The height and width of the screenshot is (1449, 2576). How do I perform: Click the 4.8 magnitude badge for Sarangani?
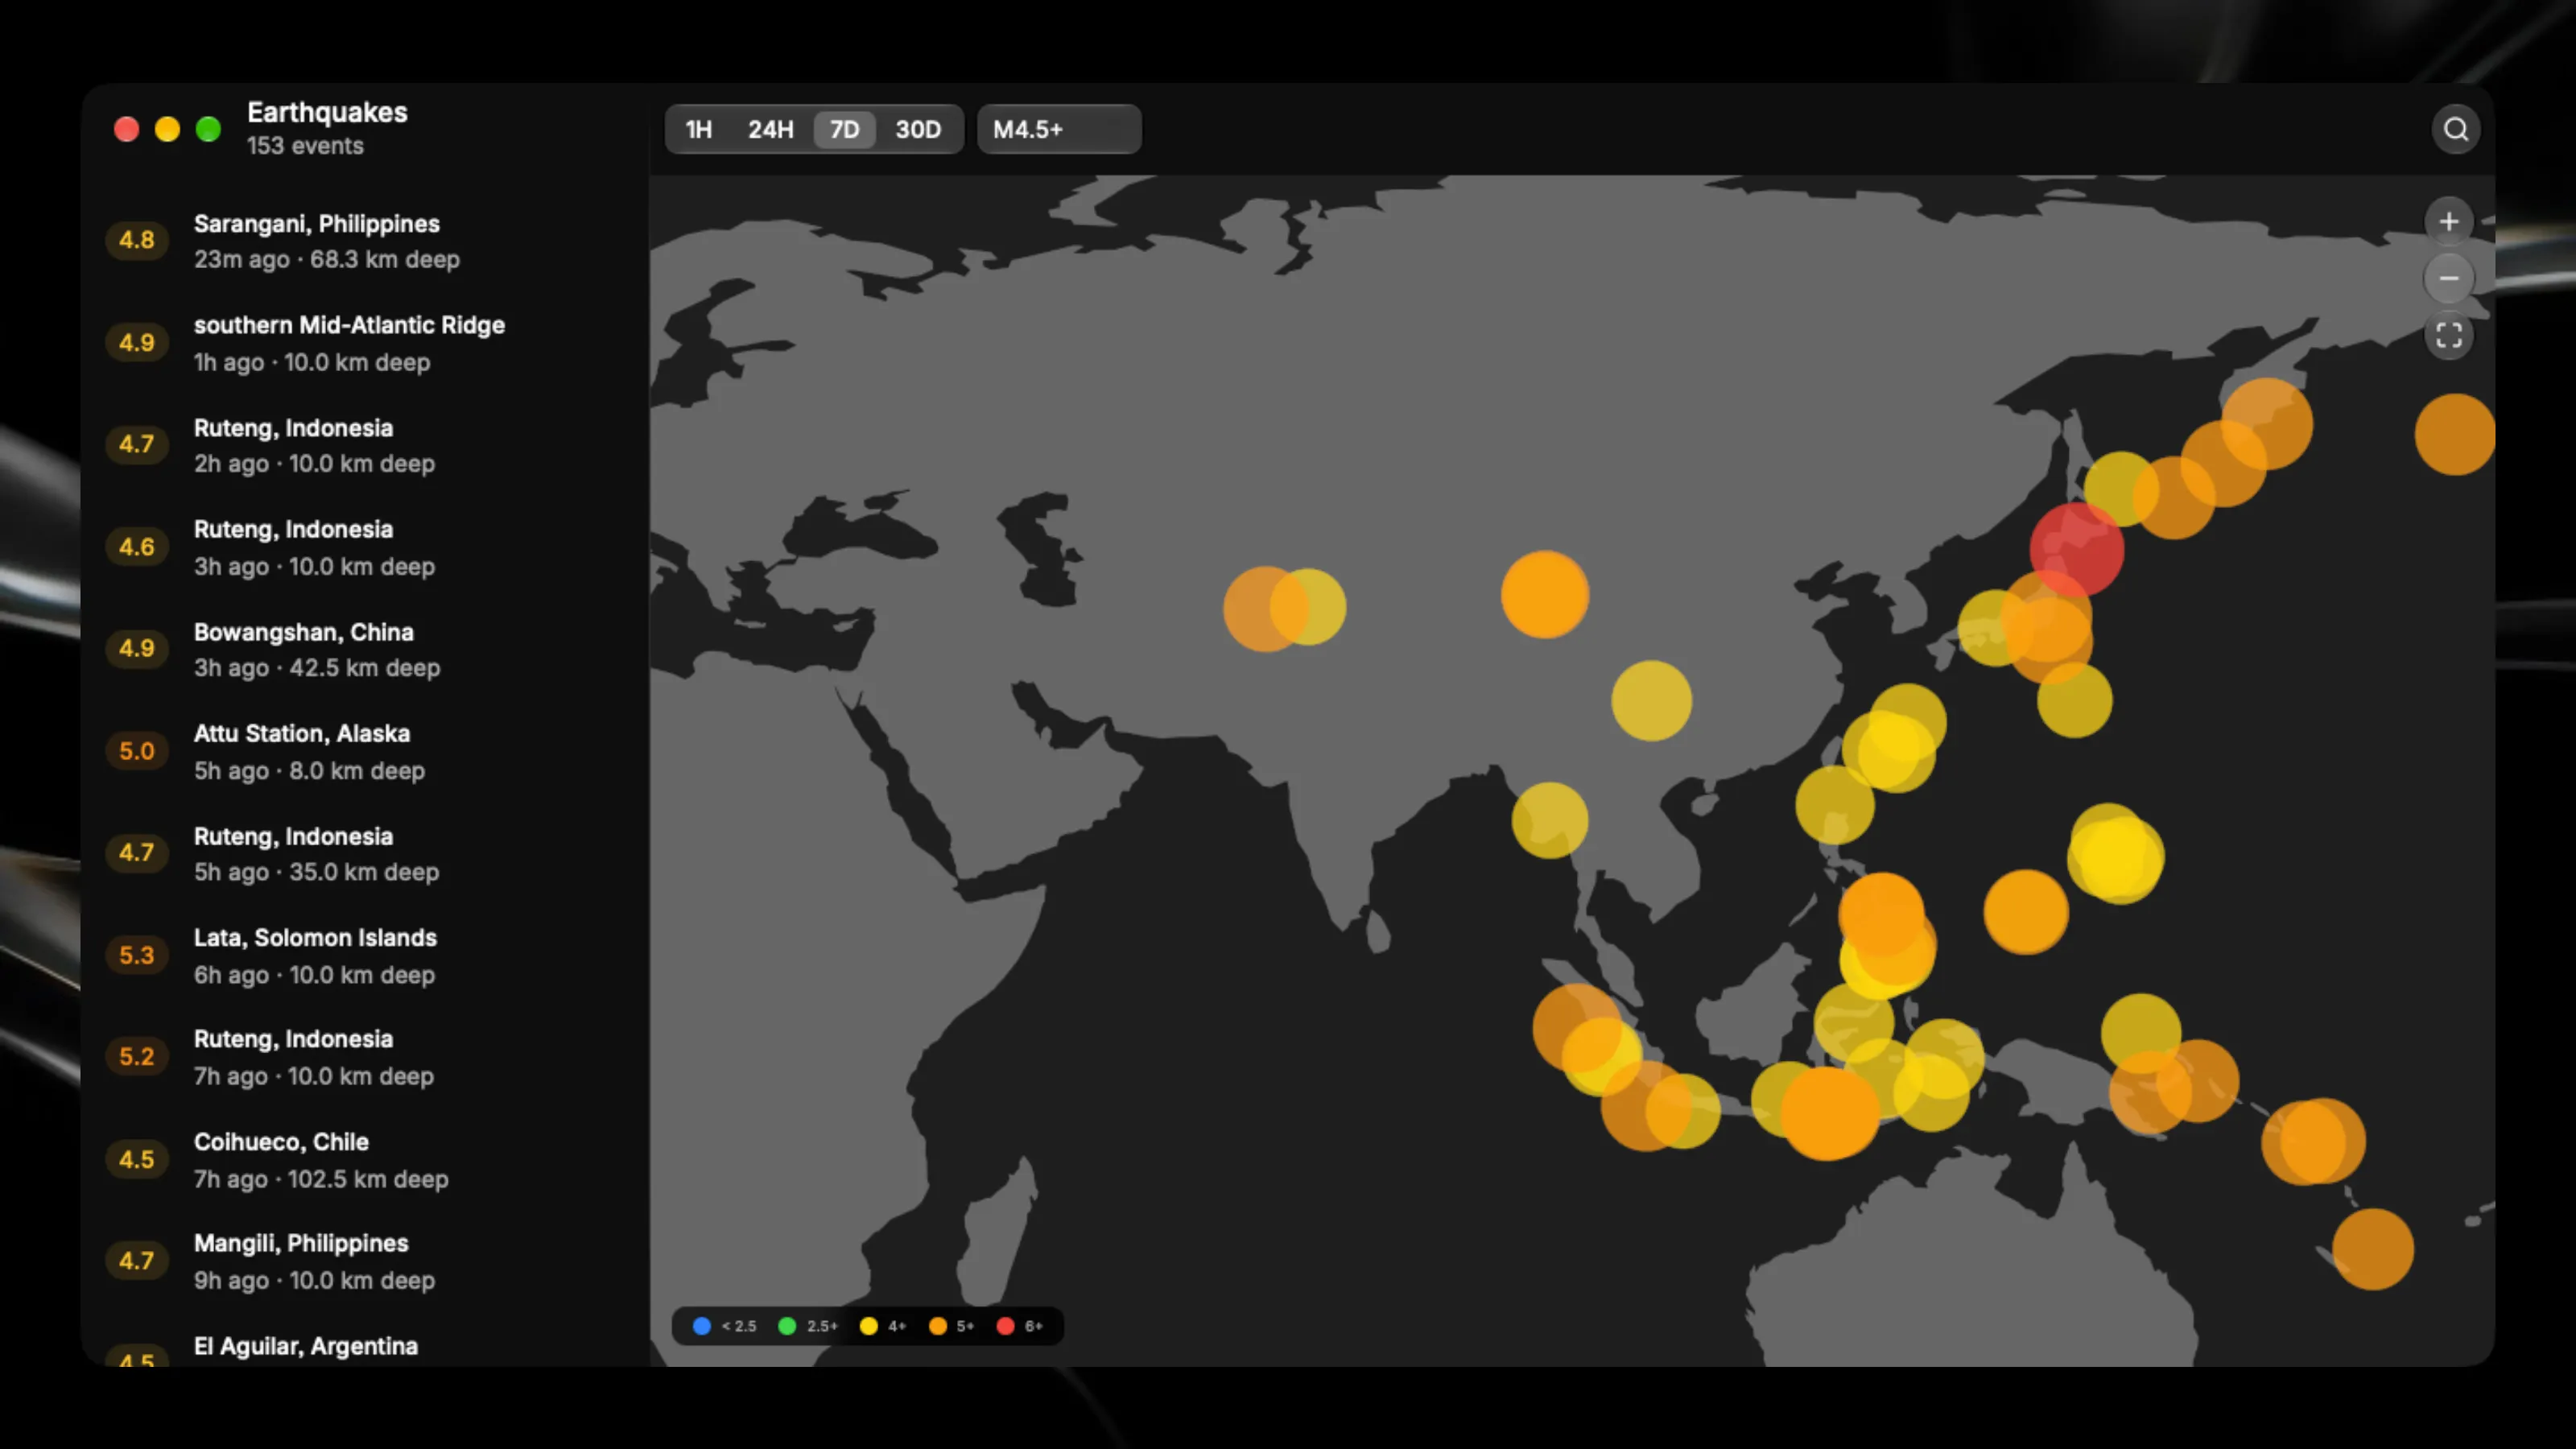[x=137, y=240]
